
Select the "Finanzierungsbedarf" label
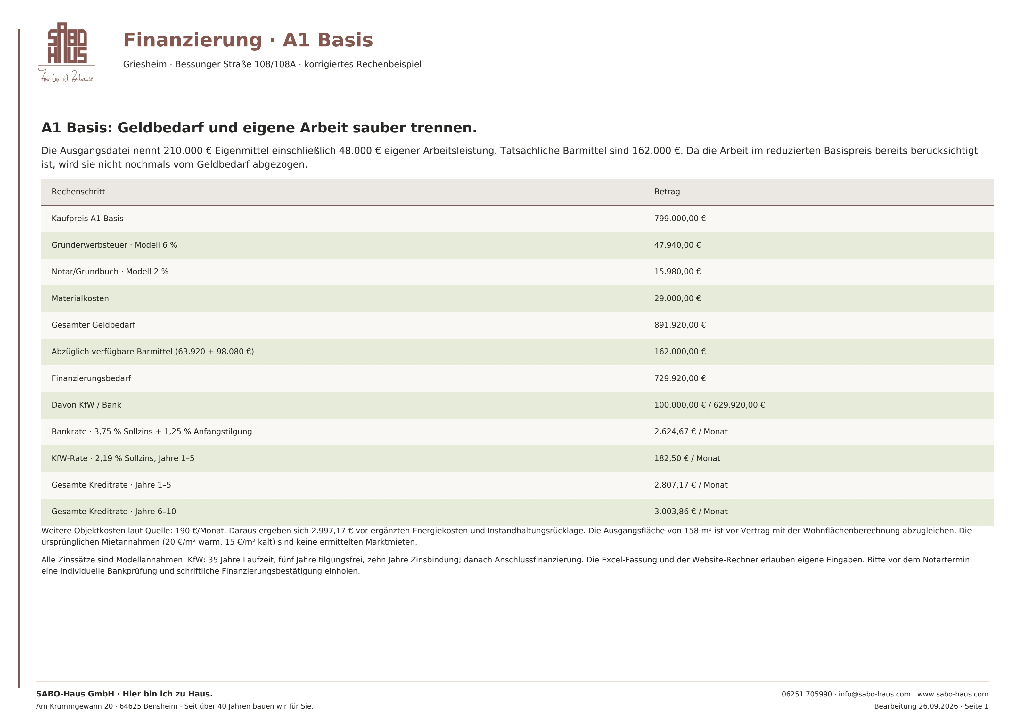92,378
